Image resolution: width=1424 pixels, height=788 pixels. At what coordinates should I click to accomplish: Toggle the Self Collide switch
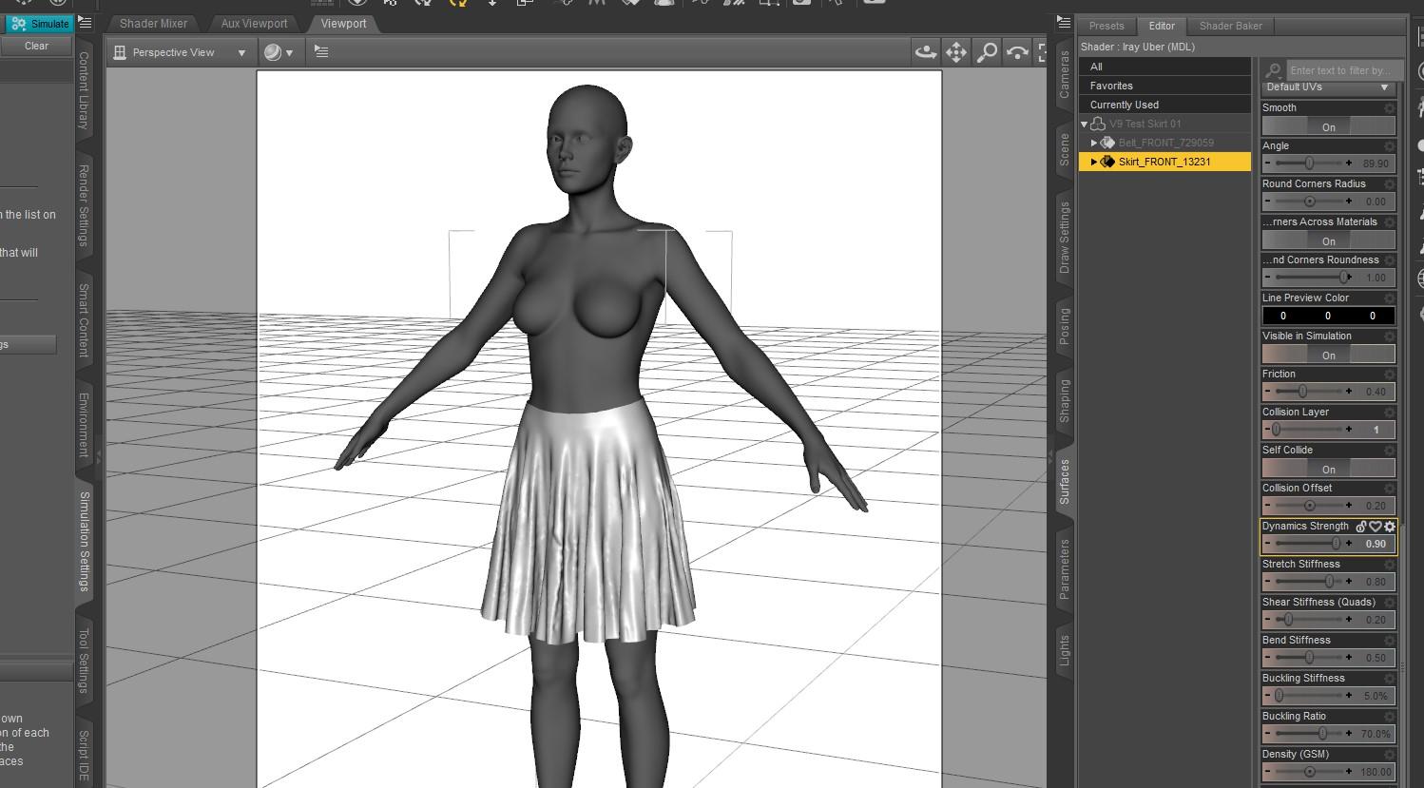click(1328, 469)
